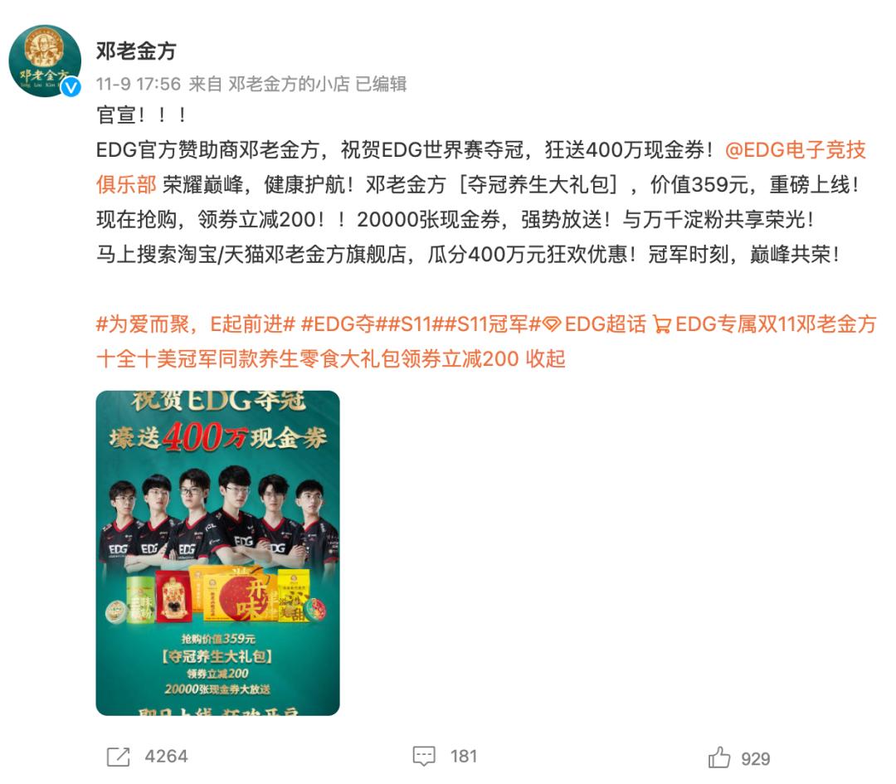Like the post with thumbs-up icon
Screen dimensions: 896x784
[718, 757]
